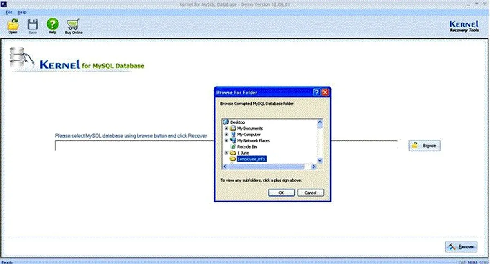Click the horizontal scrollbar's right arrow
Screen dimensions: 490x264
tap(314, 167)
